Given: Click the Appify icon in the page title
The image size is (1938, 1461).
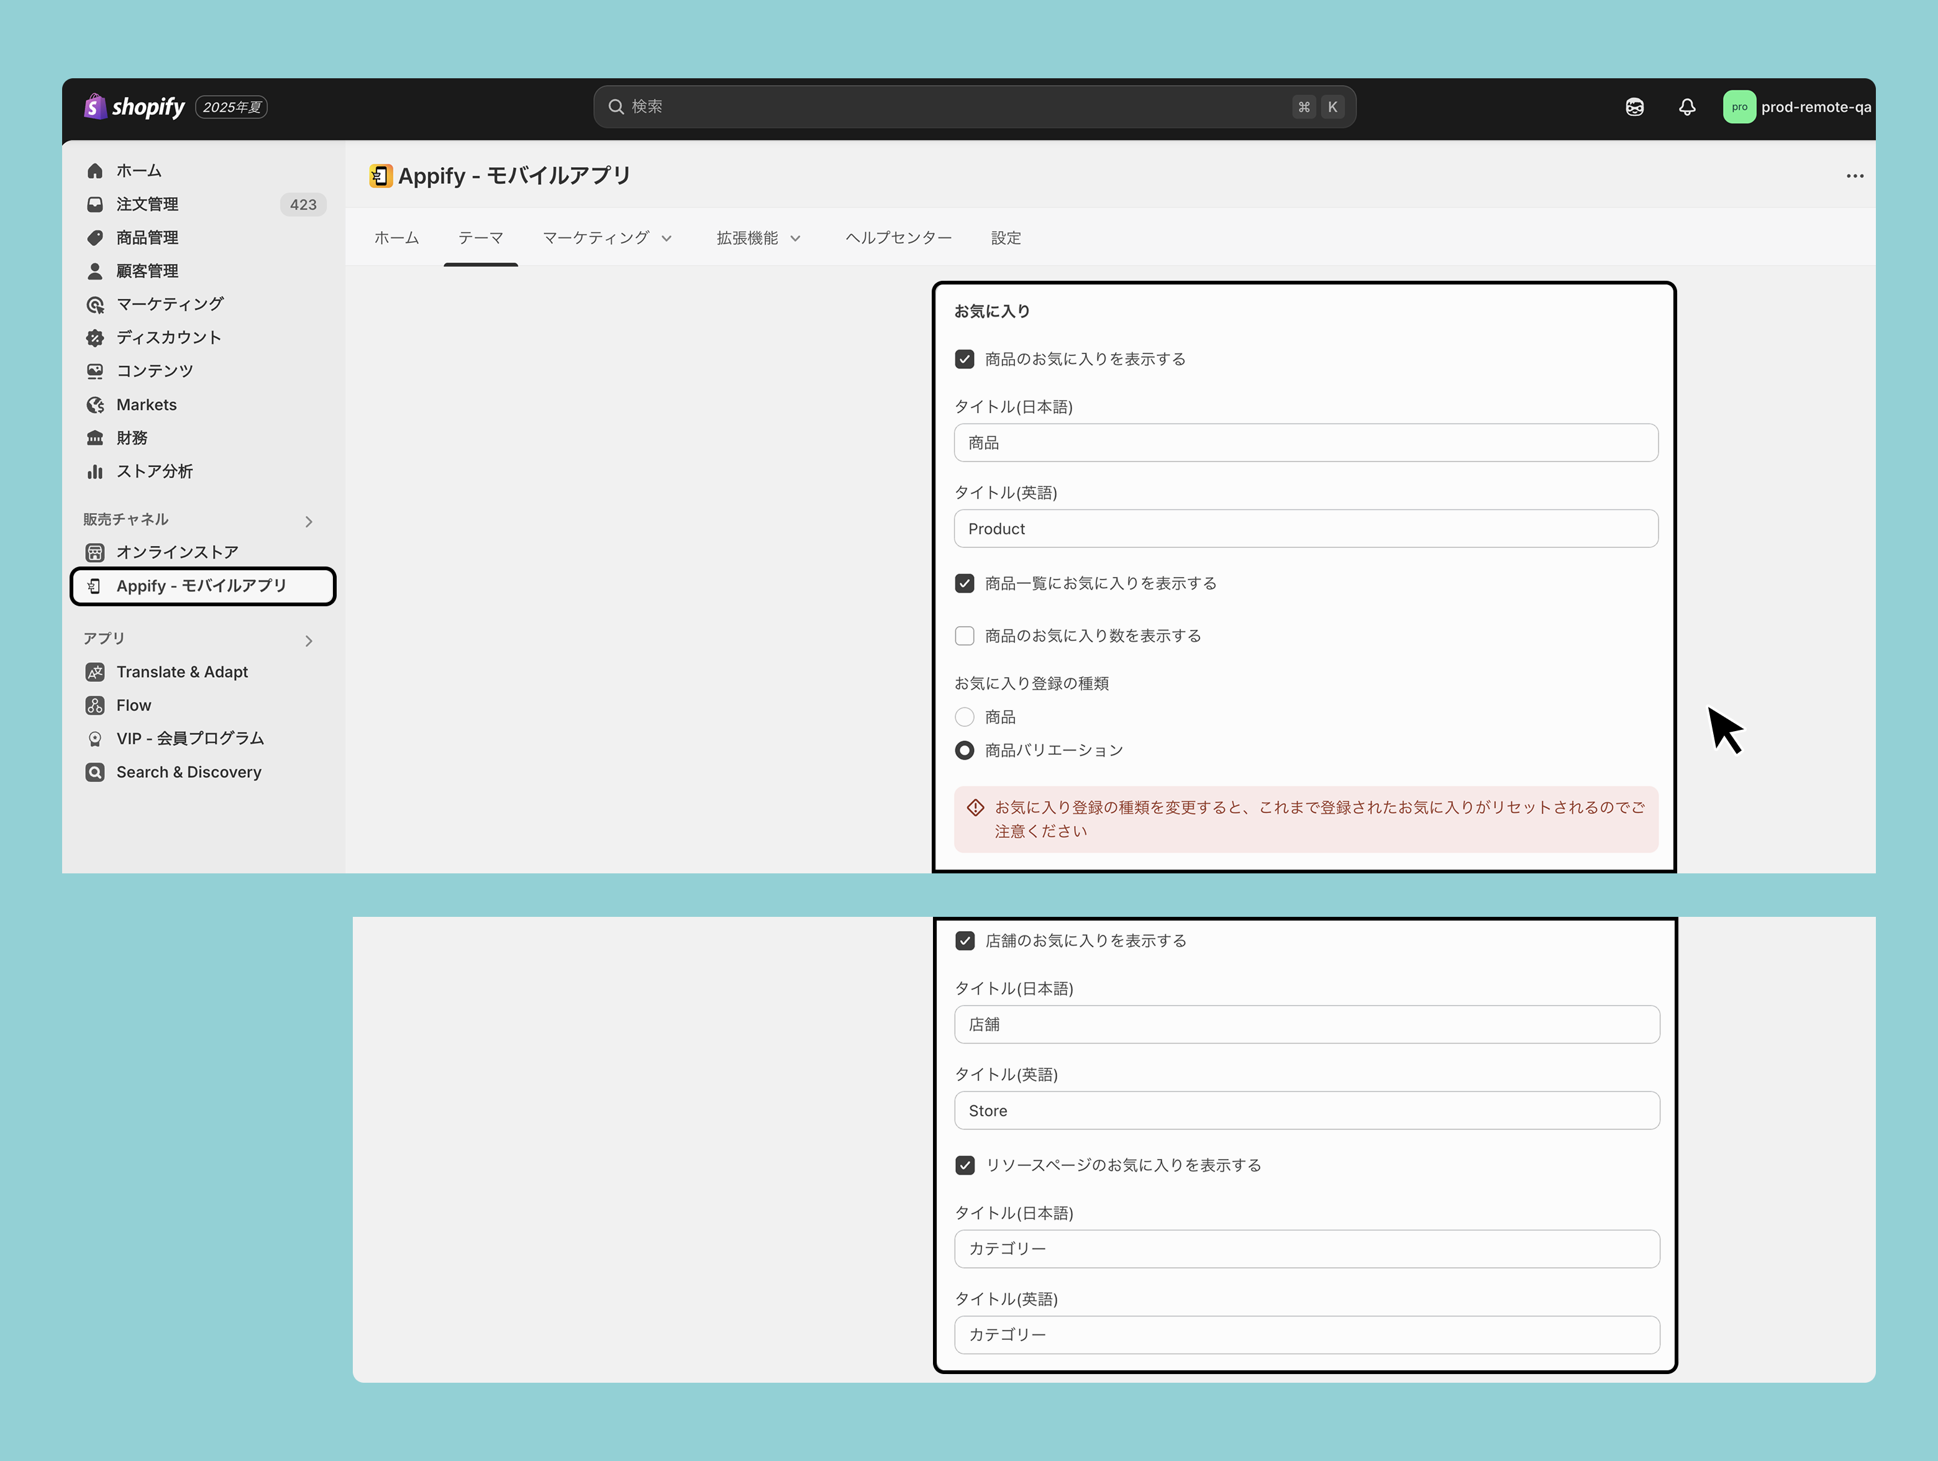Looking at the screenshot, I should click(380, 176).
